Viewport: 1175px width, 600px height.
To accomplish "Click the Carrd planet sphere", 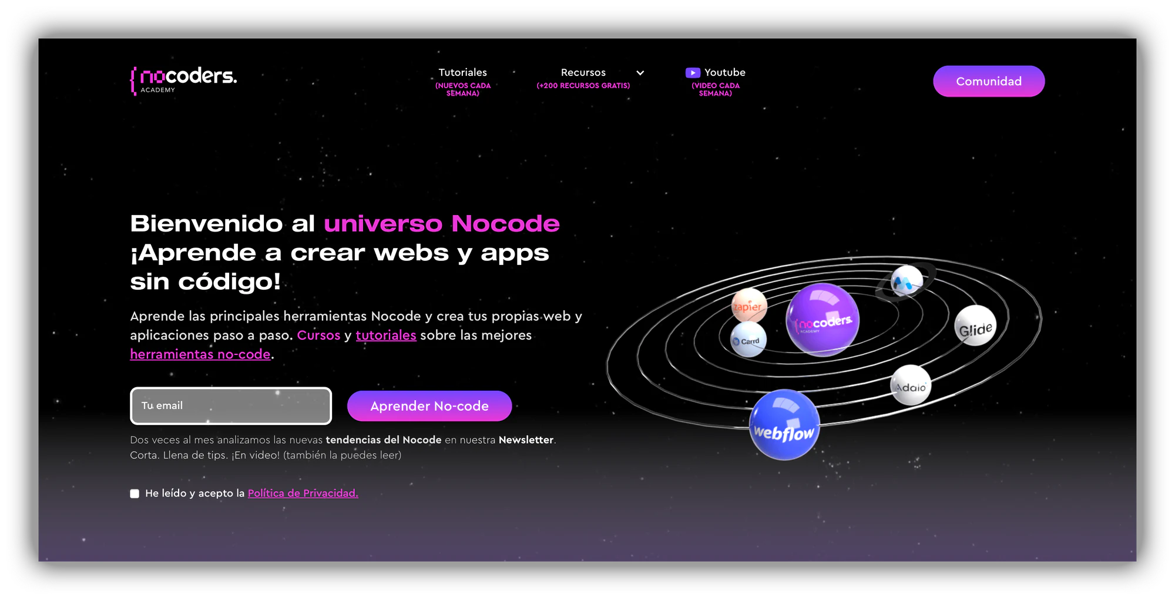I will click(x=748, y=340).
